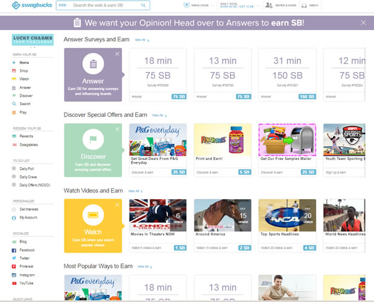This screenshot has height=302, width=374.
Task: Click the round screen icon on Watch card
Action: pyautogui.click(x=93, y=215)
